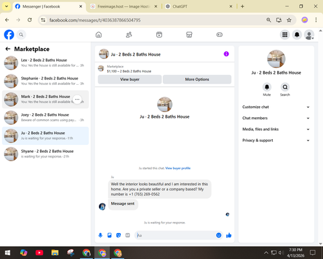The height and width of the screenshot is (259, 323).
Task: Open the Reels/Video icon in top navigation
Action: point(159,34)
